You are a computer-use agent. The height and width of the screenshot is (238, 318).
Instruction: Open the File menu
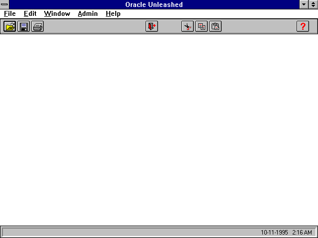coord(10,14)
